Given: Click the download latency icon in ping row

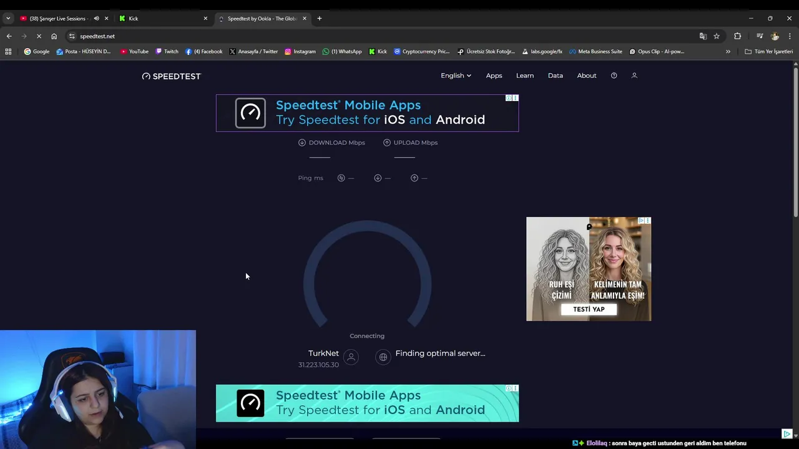Looking at the screenshot, I should 378,178.
